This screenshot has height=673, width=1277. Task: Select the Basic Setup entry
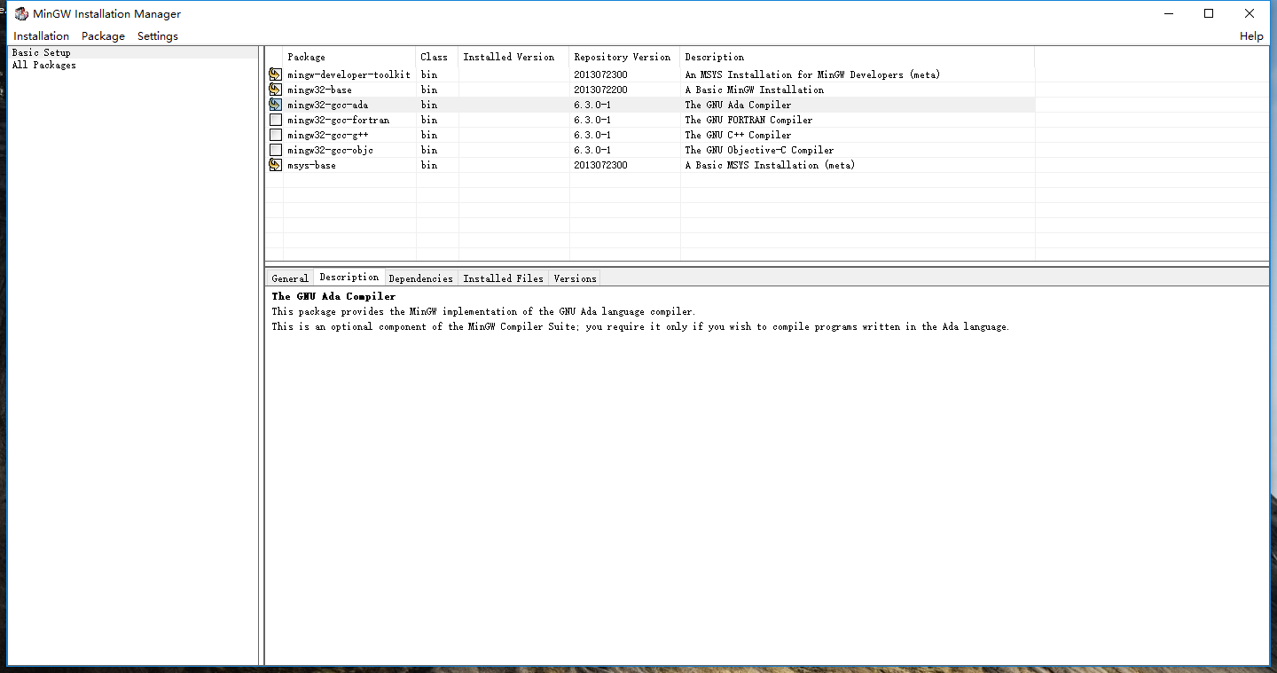tap(40, 52)
